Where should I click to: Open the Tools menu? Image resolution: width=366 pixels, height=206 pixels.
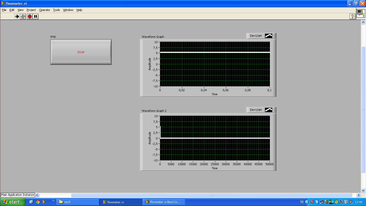click(57, 10)
